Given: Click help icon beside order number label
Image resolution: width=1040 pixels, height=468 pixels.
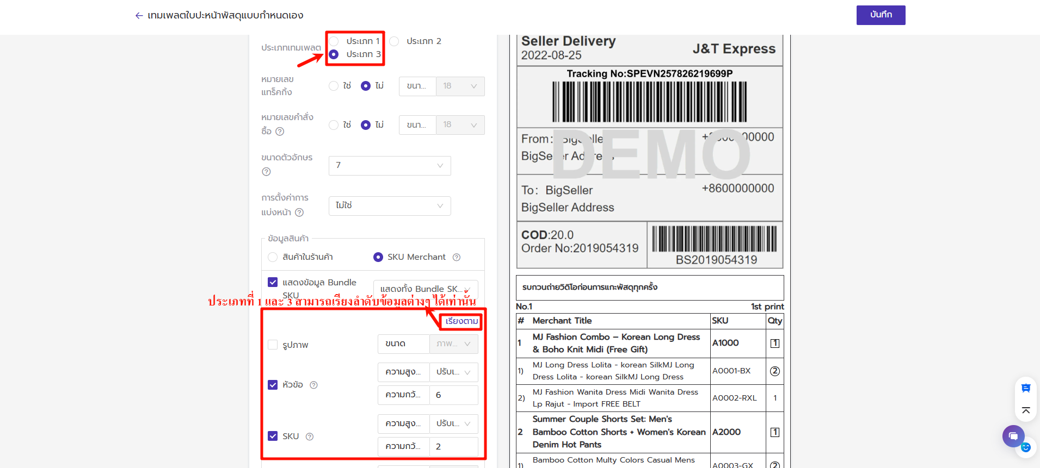Looking at the screenshot, I should tap(280, 132).
